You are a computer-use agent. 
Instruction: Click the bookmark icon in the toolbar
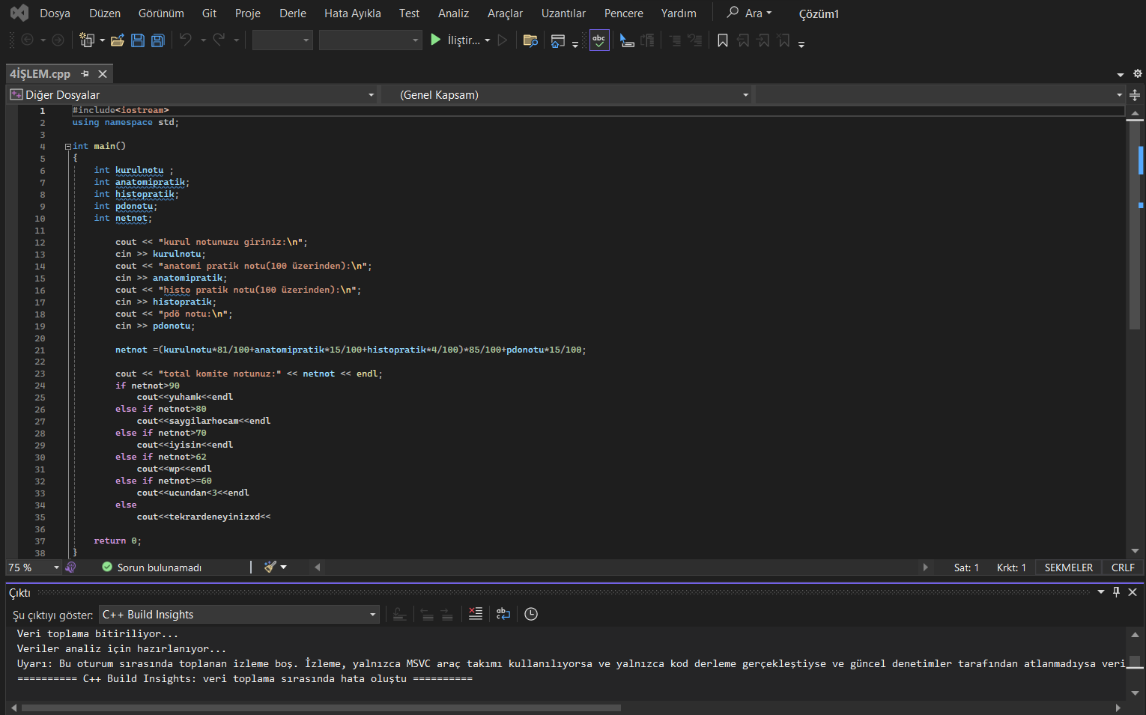click(x=722, y=40)
